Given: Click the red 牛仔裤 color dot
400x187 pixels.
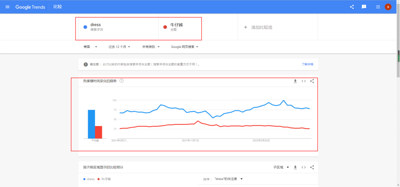Looking at the screenshot, I should point(165,27).
